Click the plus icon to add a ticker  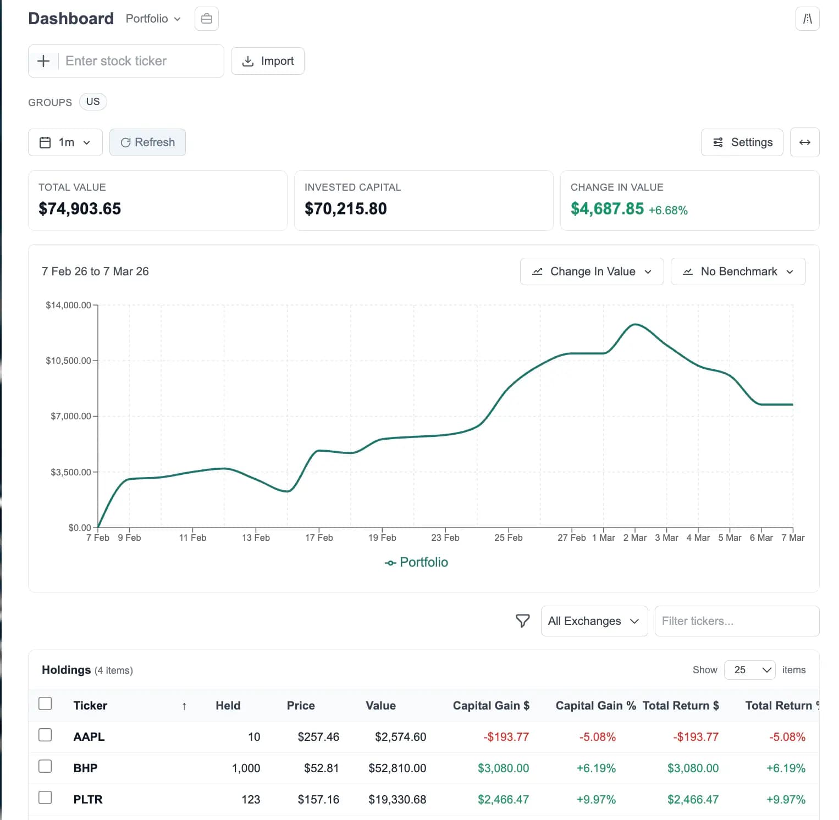[x=43, y=60]
